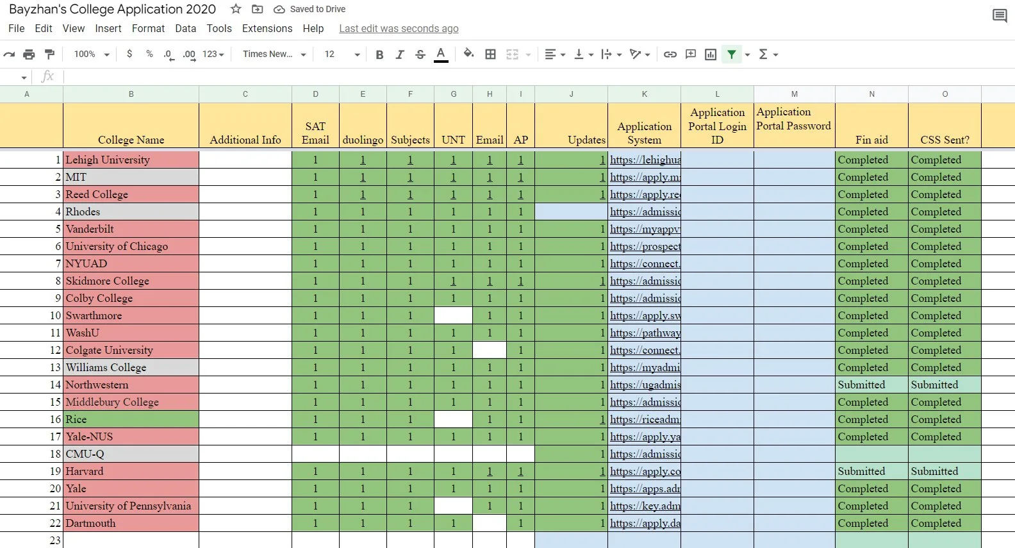Viewport: 1015px width, 548px height.
Task: Move document to folder icon
Action: [x=257, y=9]
